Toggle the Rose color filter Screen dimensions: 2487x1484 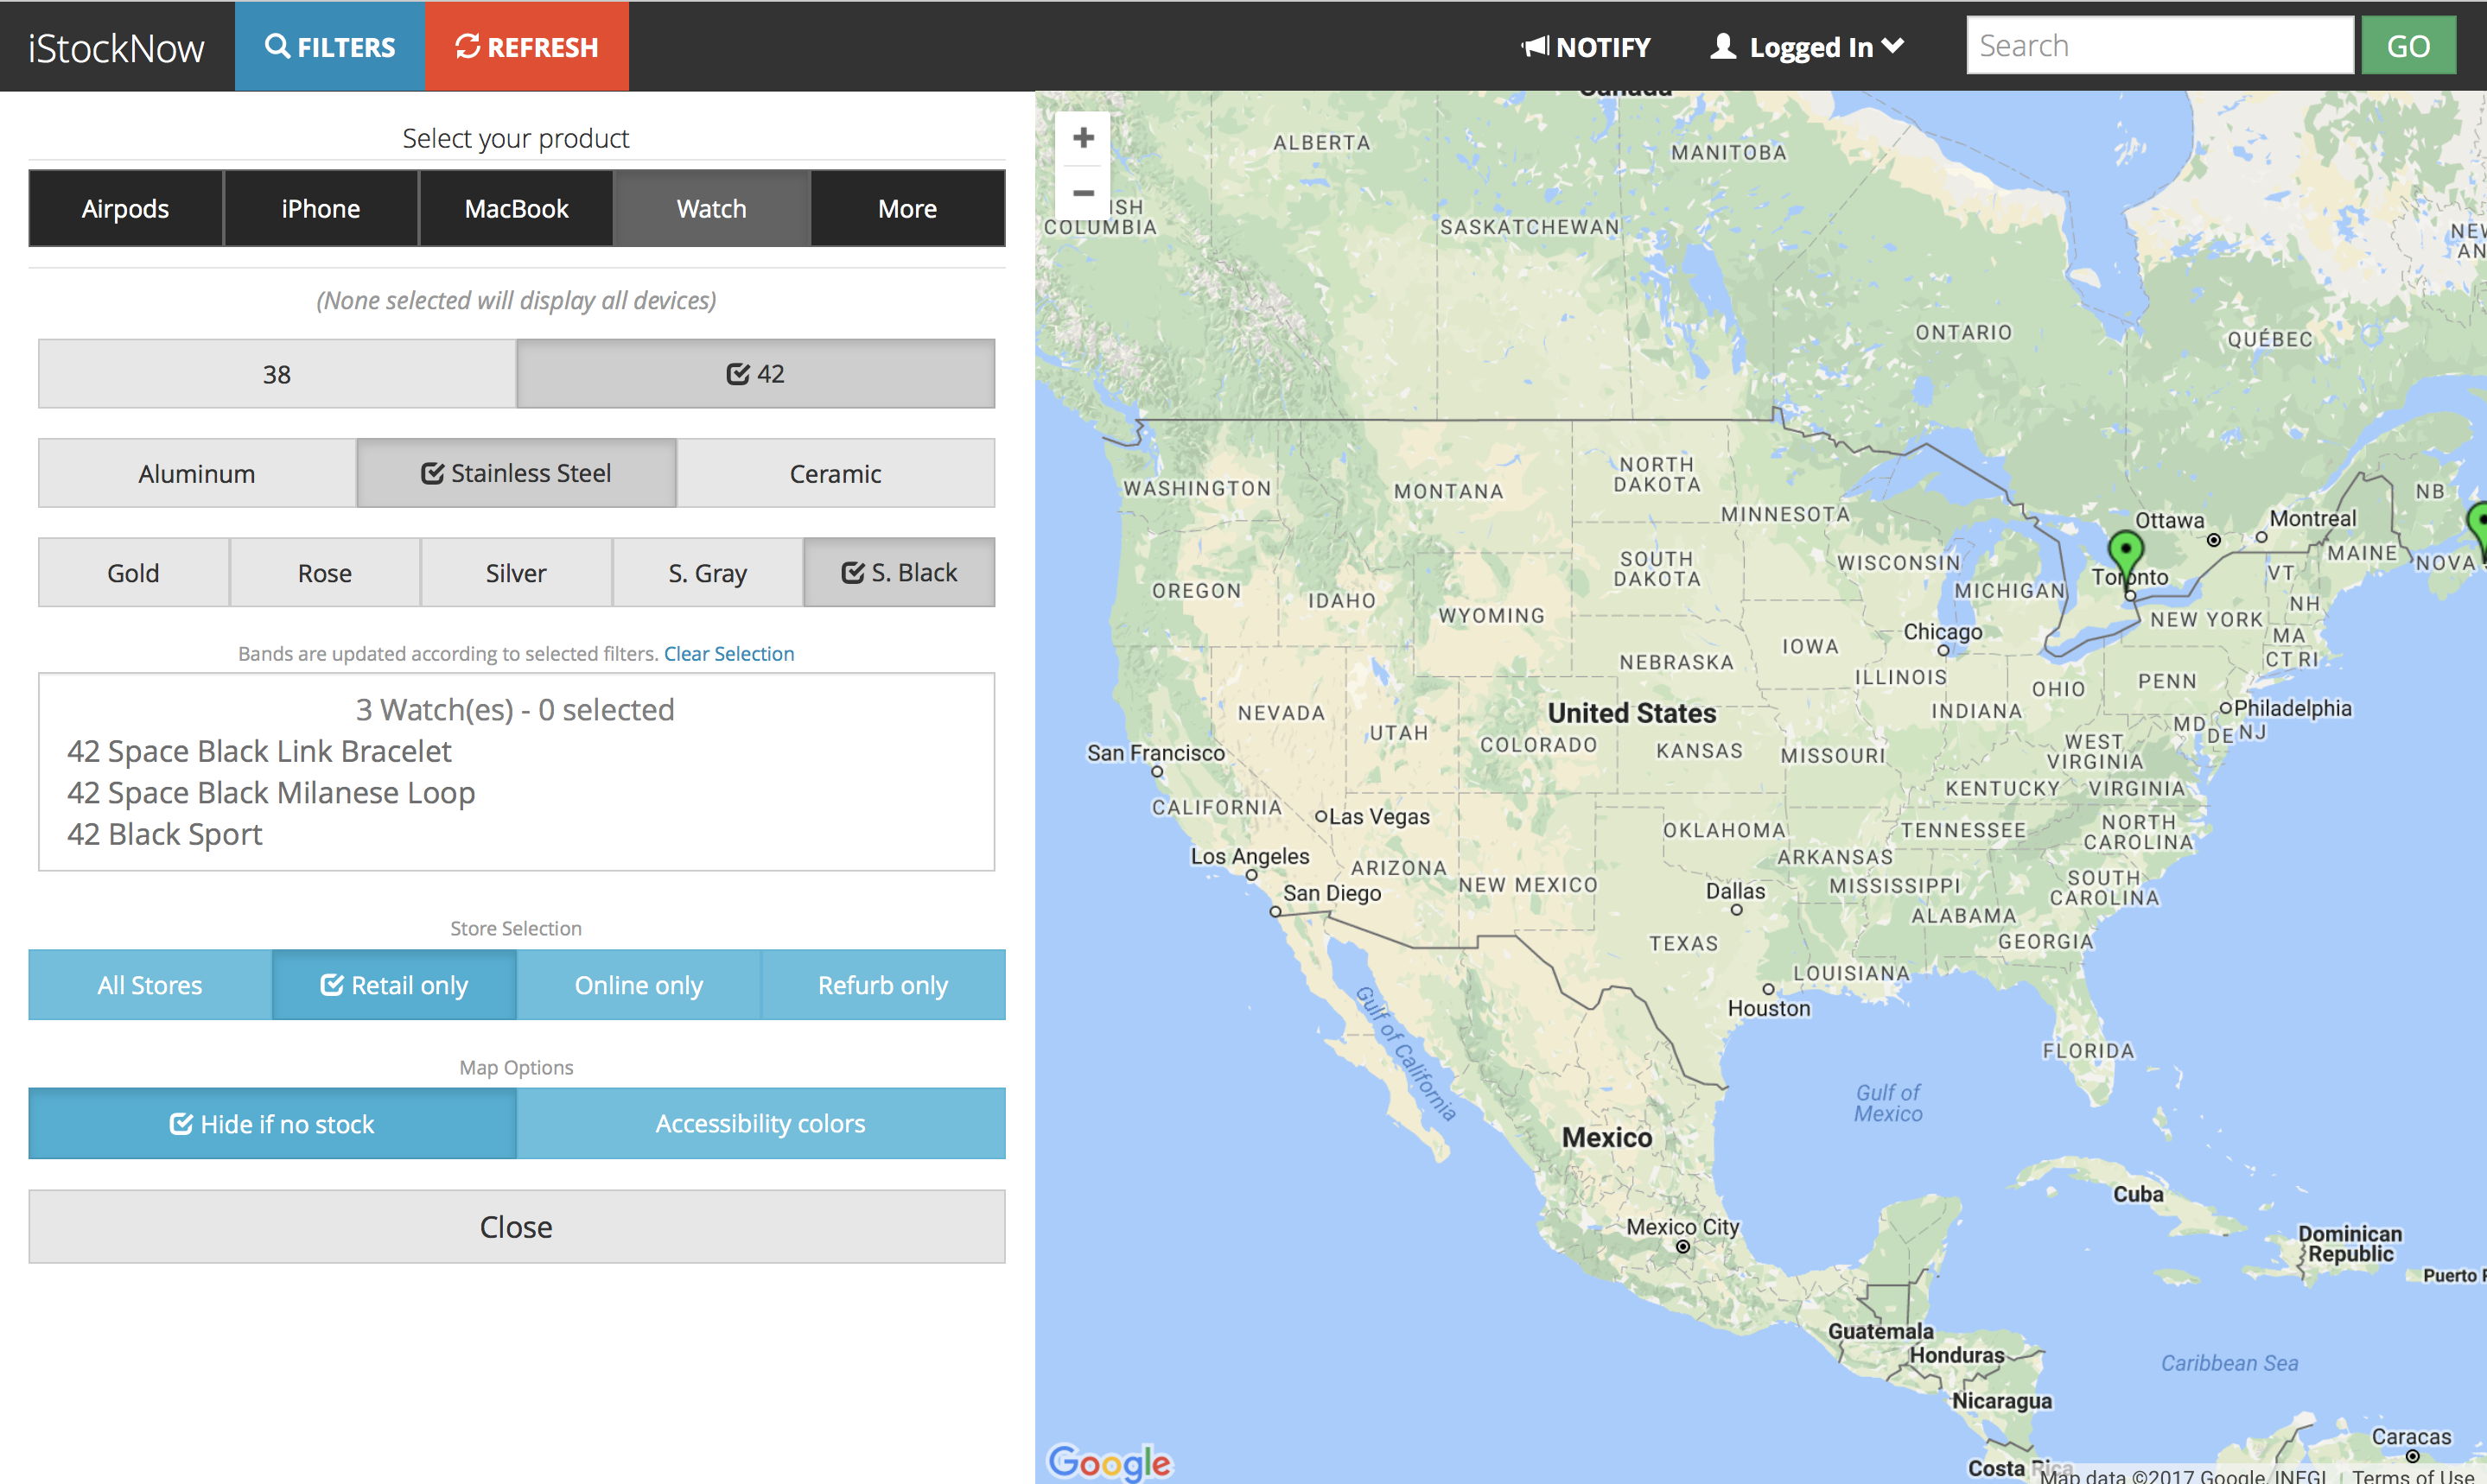[x=324, y=573]
